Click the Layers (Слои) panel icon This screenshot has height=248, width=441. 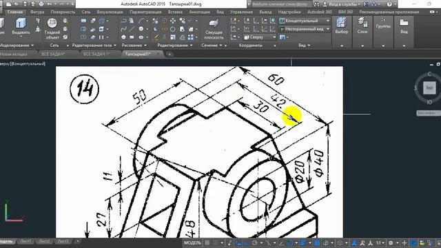362,23
